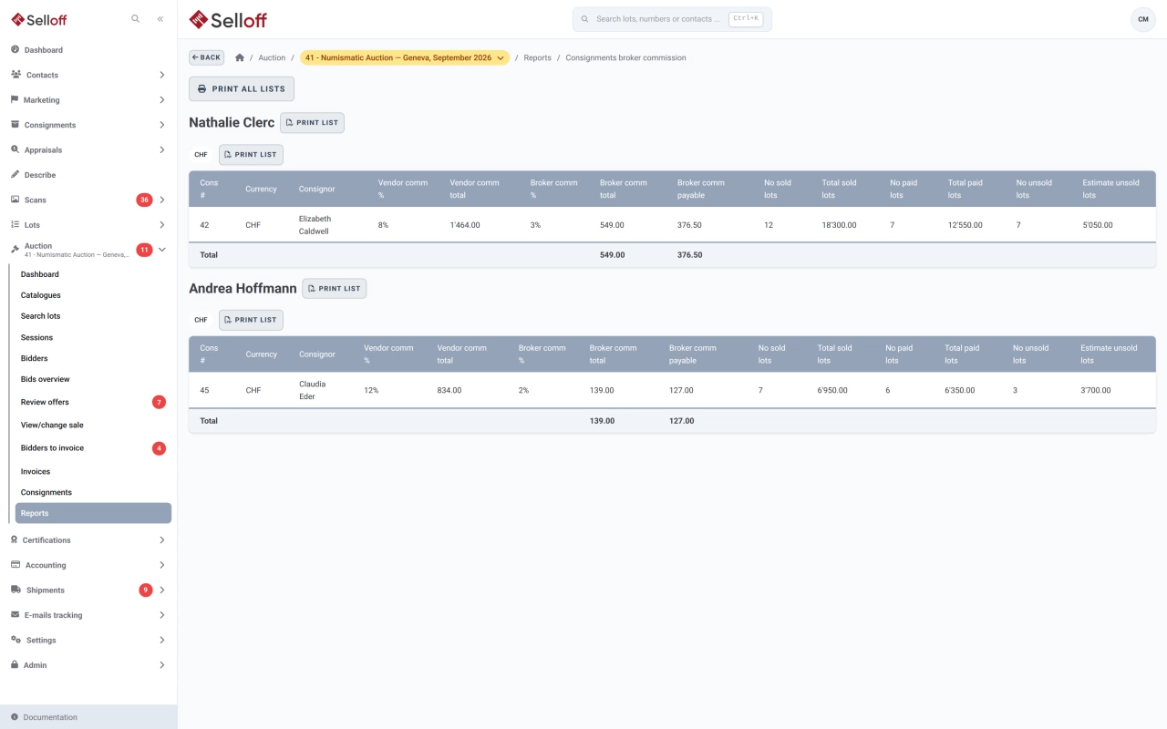Expand the Settings menu chevron
This screenshot has width=1167, height=729.
pyautogui.click(x=162, y=640)
